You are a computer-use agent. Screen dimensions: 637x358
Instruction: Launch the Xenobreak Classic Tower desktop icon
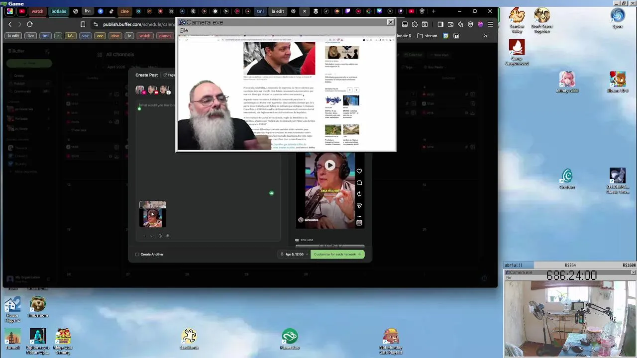click(618, 181)
